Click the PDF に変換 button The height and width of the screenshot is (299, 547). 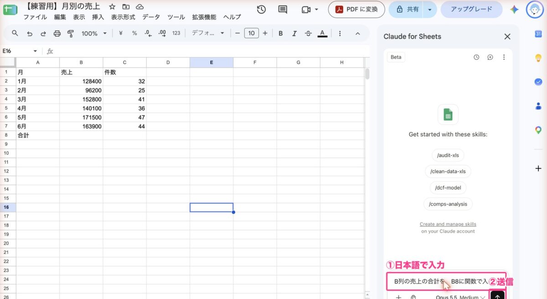(x=356, y=10)
